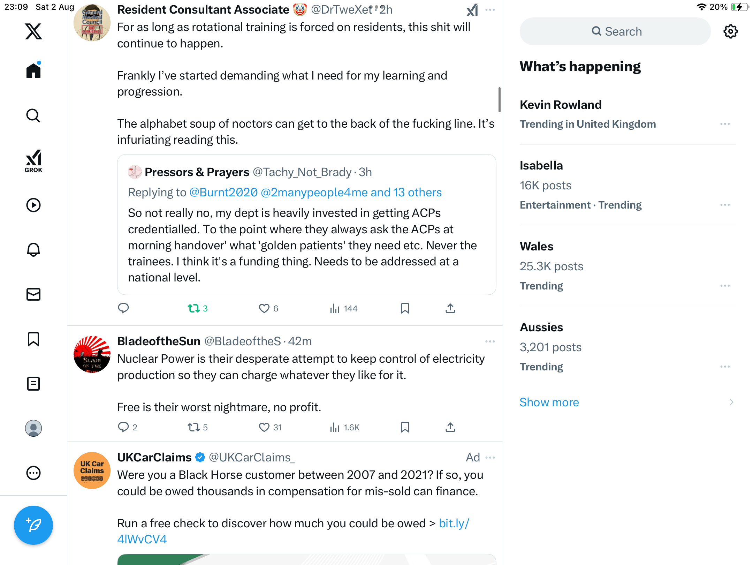
Task: Open Messages envelope in sidebar
Action: pos(33,294)
